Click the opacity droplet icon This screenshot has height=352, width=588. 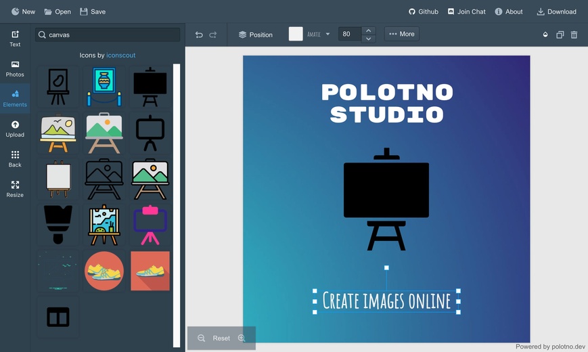coord(545,35)
